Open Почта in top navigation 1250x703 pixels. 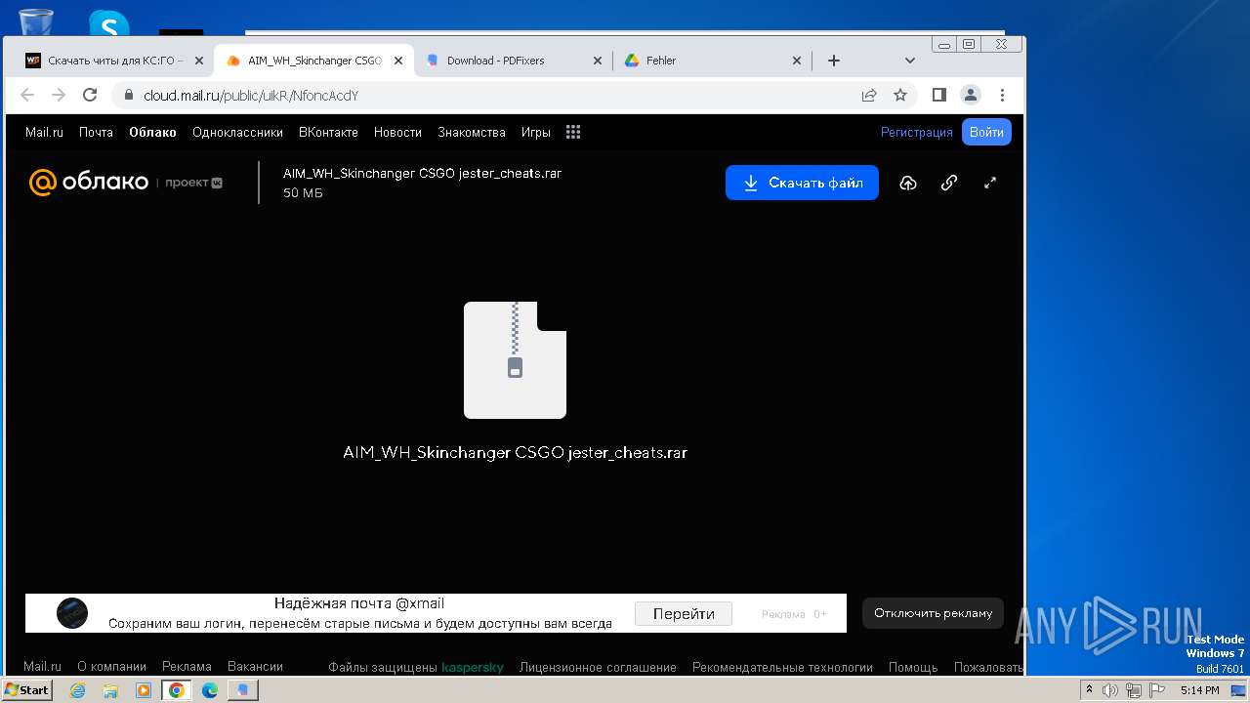click(96, 132)
